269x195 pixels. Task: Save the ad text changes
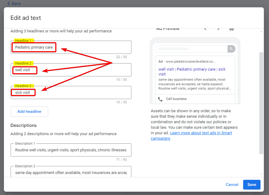pos(252,185)
